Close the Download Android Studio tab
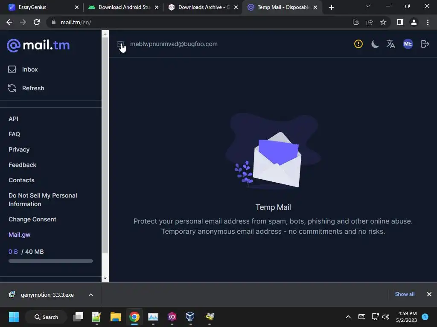 point(157,7)
